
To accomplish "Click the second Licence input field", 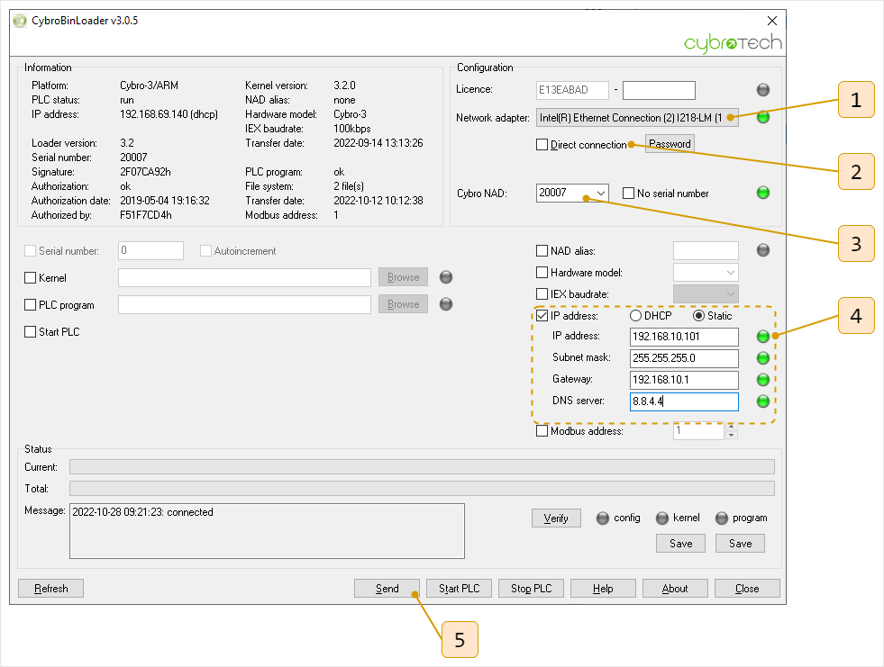I will [659, 90].
